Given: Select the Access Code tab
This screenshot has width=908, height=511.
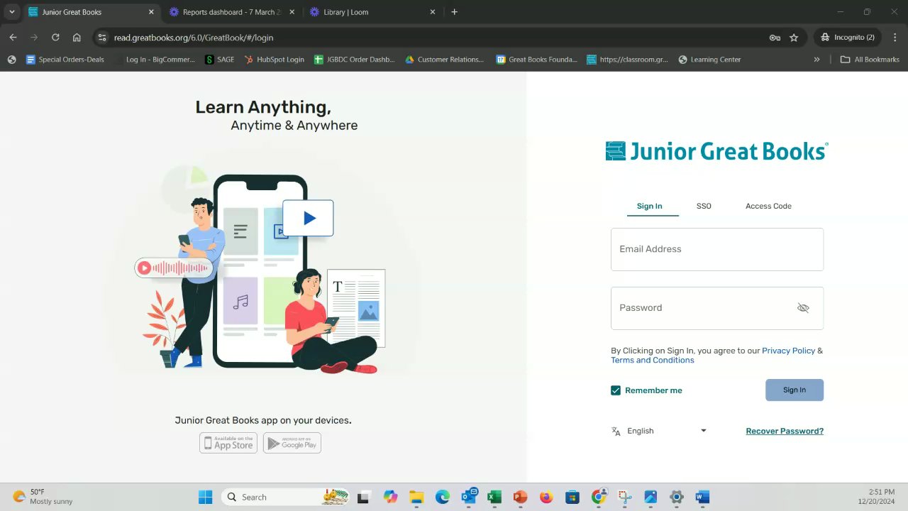Looking at the screenshot, I should tap(768, 206).
